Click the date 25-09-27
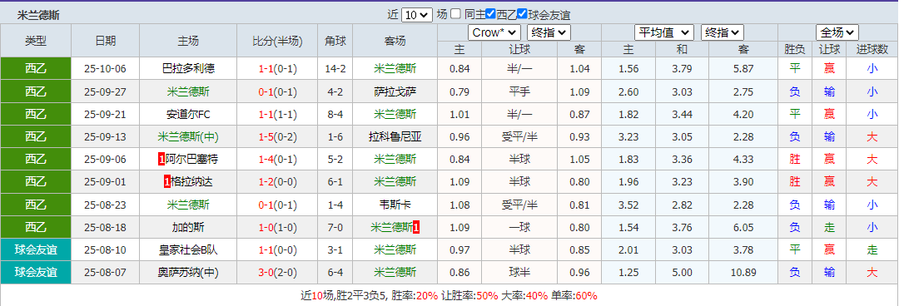 tap(105, 91)
